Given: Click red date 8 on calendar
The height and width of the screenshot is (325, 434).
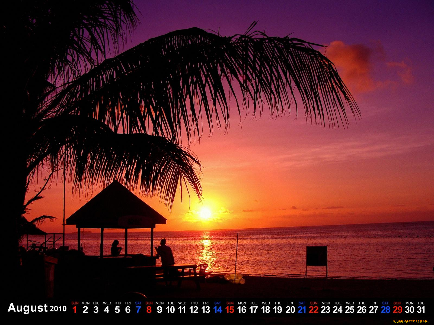Looking at the screenshot, I should pyautogui.click(x=149, y=310).
